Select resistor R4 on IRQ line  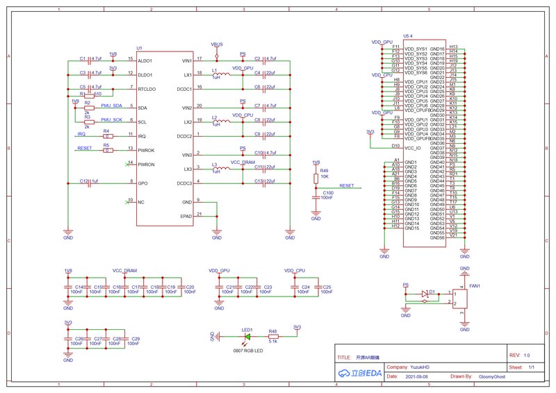point(108,136)
